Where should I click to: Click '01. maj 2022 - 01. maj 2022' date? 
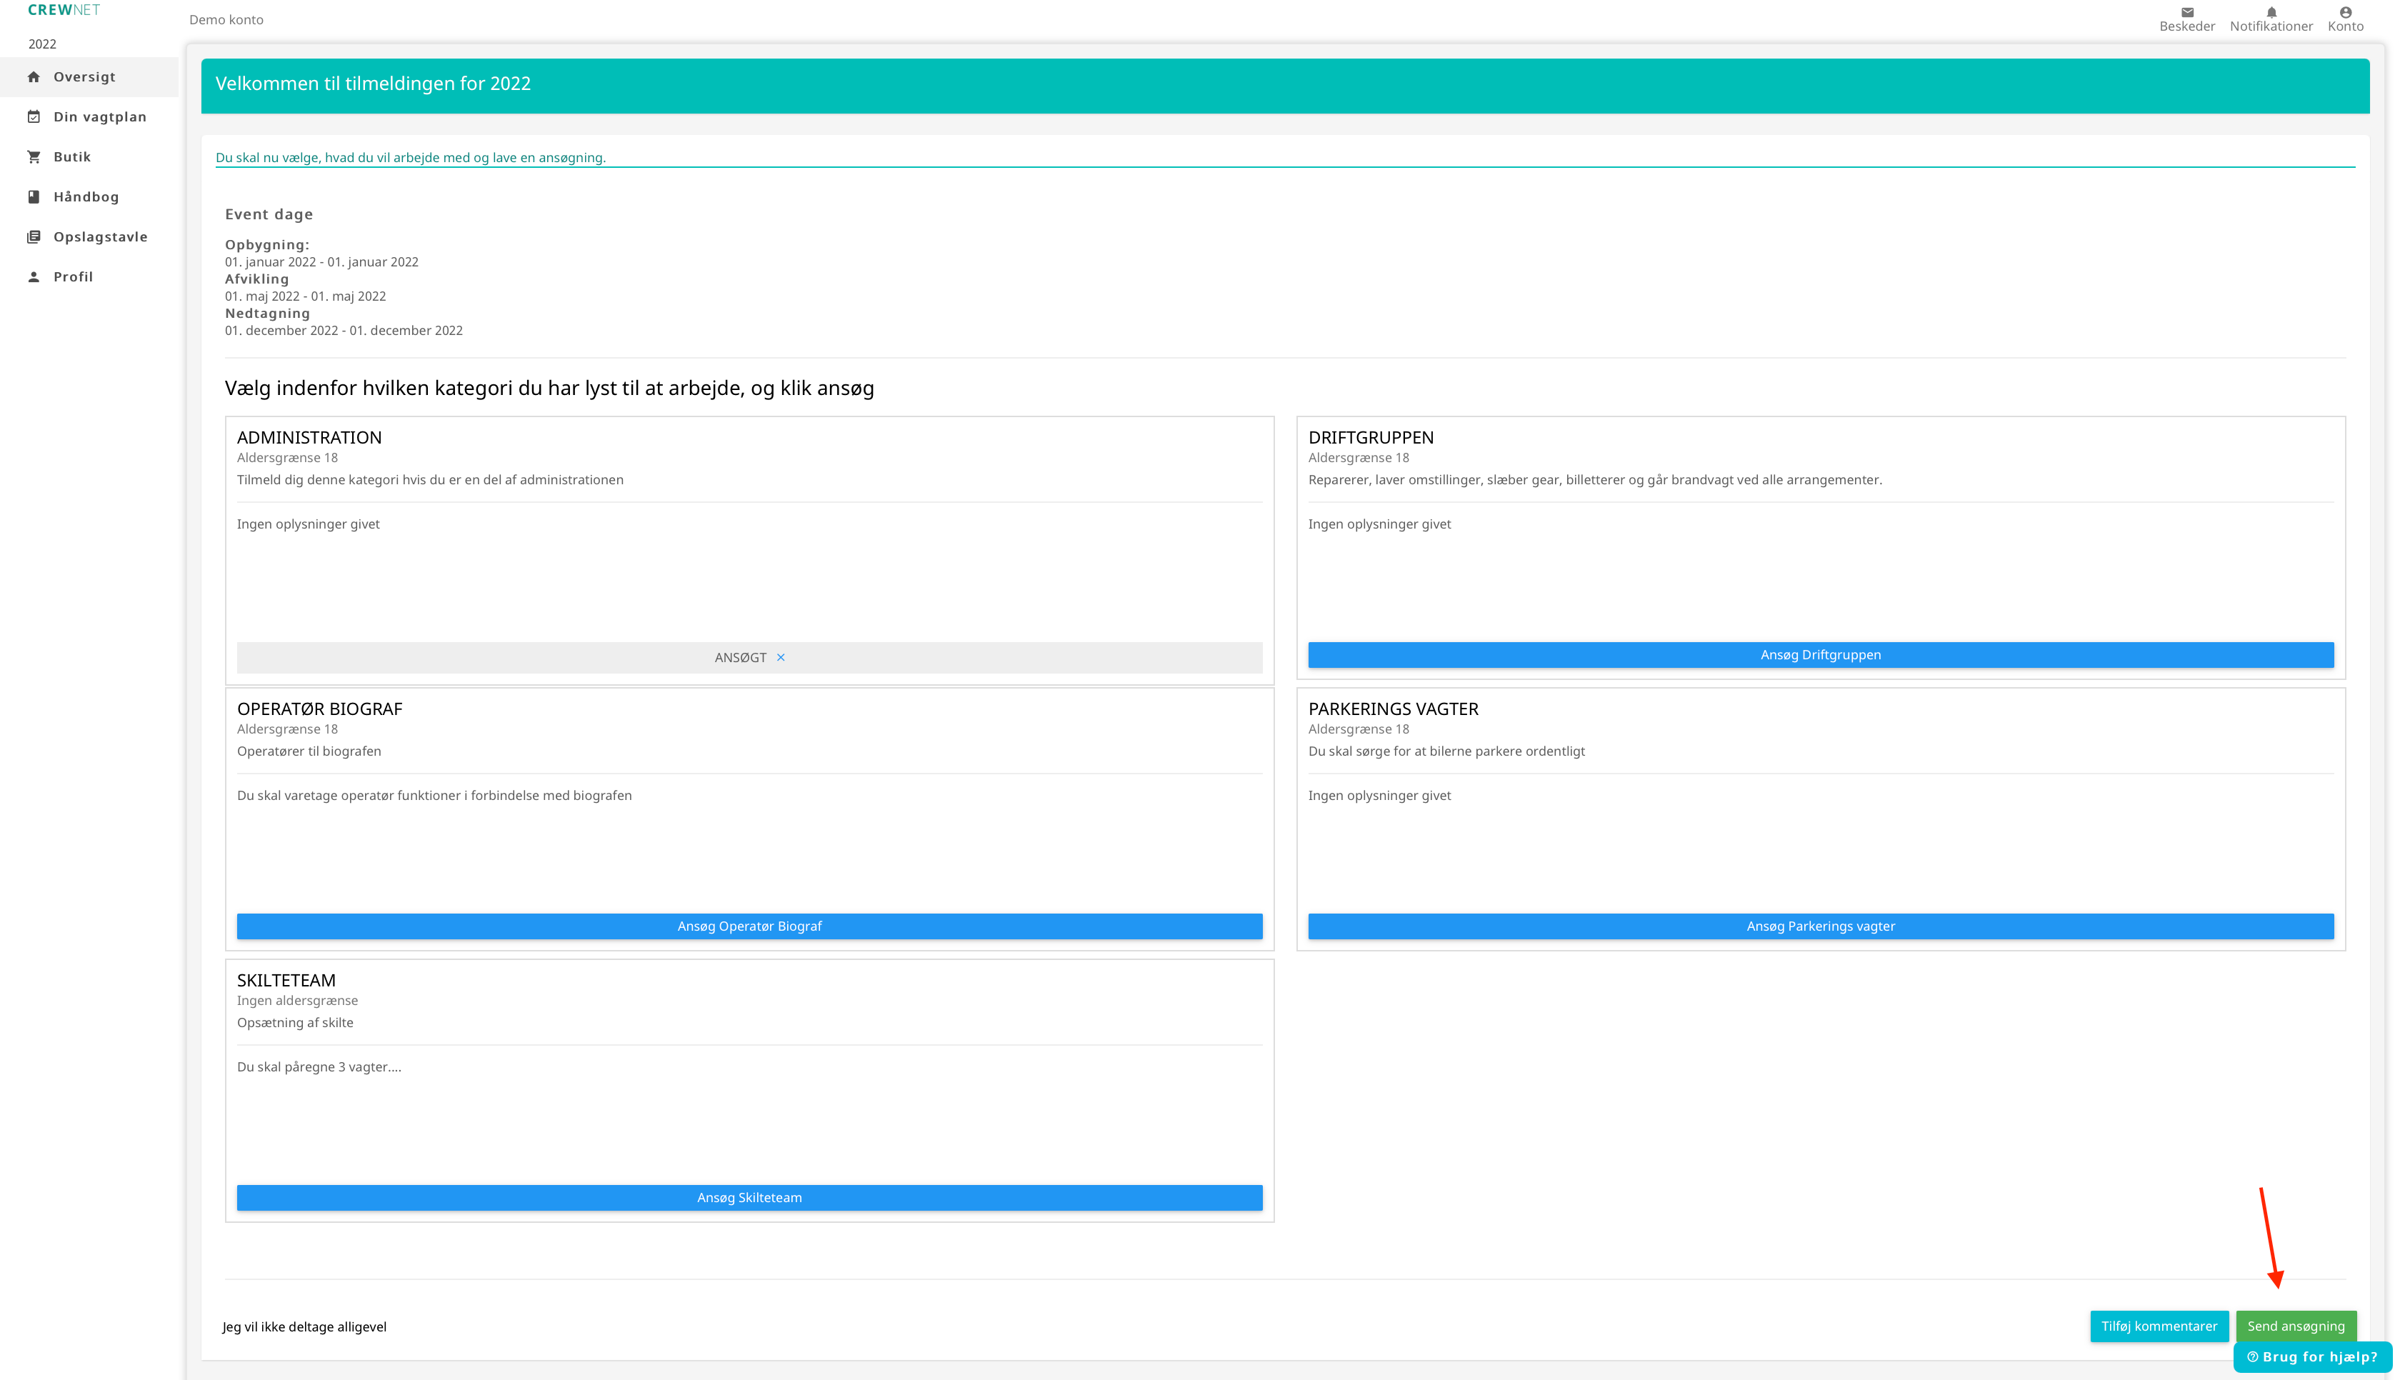tap(305, 296)
